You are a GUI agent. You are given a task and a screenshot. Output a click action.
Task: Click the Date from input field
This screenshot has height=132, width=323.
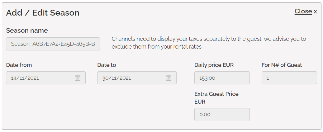(40, 78)
